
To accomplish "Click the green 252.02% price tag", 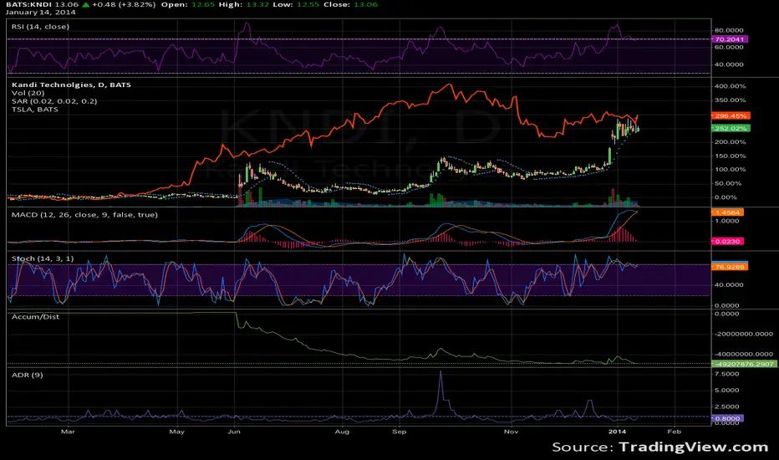I will coord(731,128).
